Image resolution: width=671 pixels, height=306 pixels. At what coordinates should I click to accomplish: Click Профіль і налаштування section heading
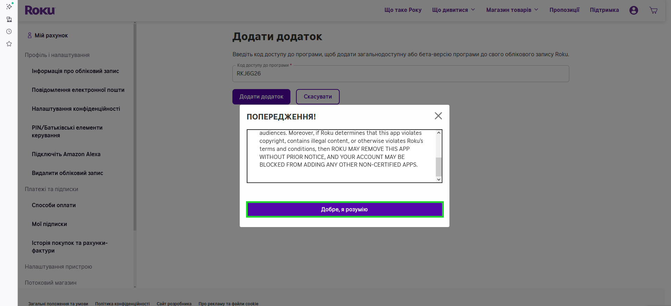pos(57,55)
